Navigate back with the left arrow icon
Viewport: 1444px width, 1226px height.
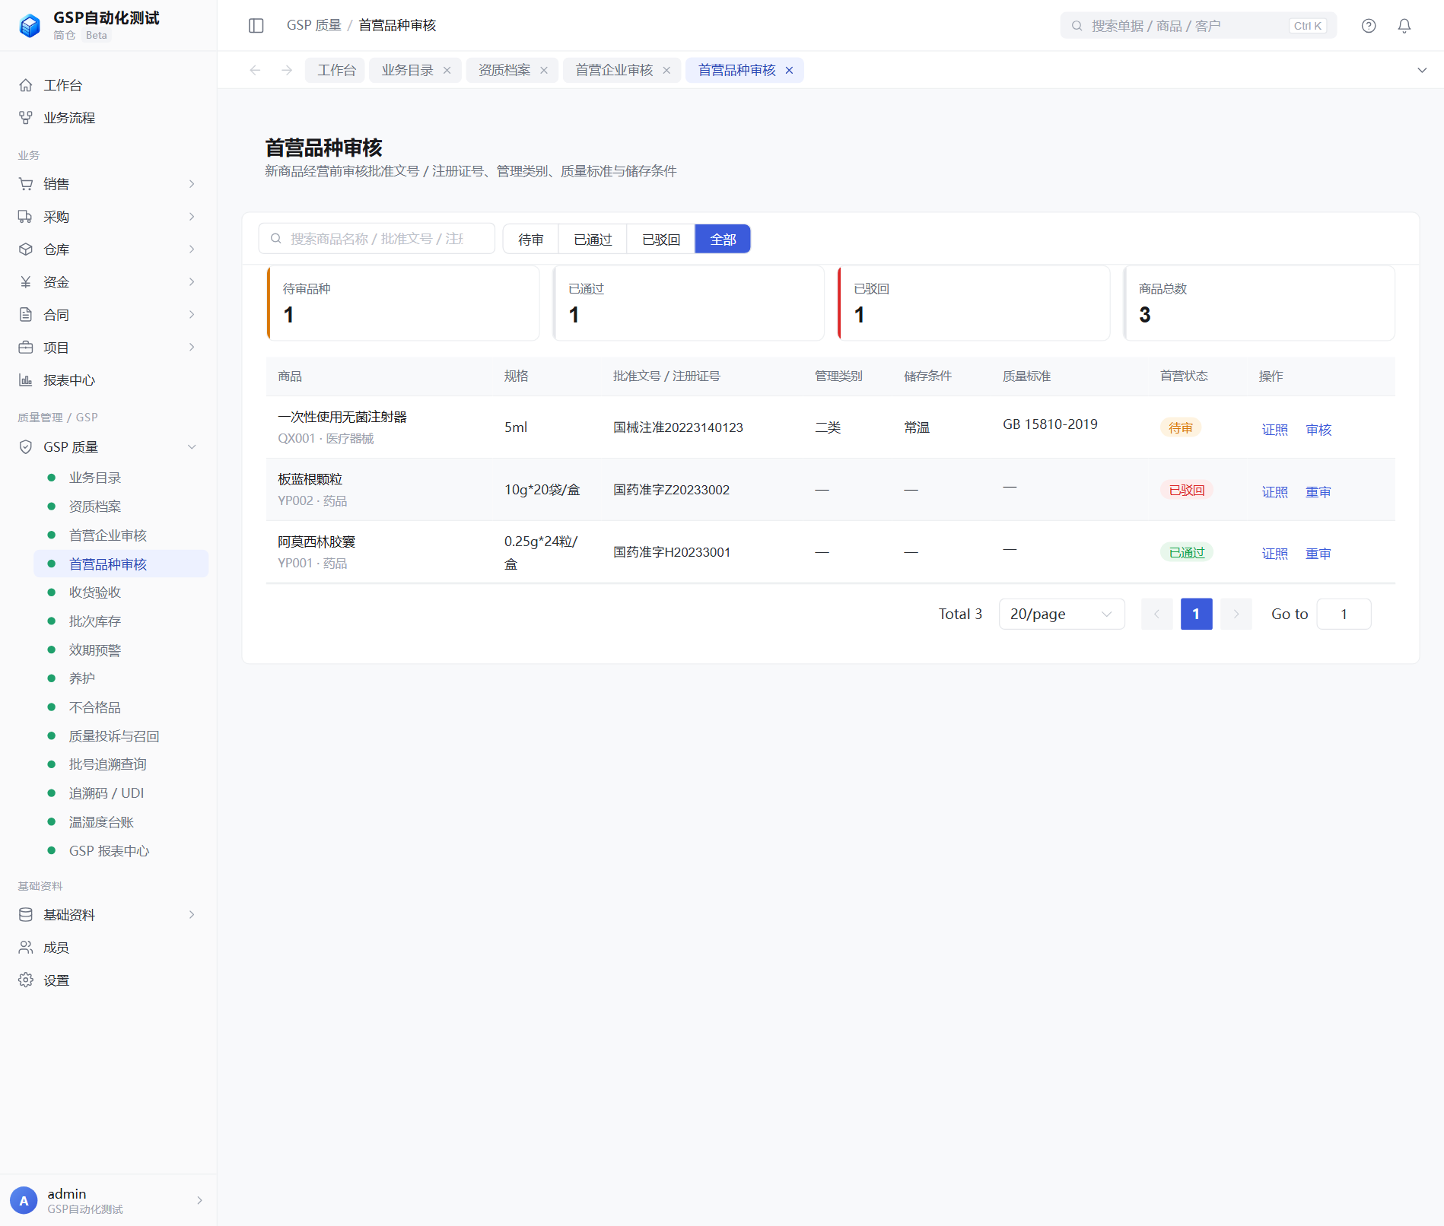pyautogui.click(x=256, y=70)
